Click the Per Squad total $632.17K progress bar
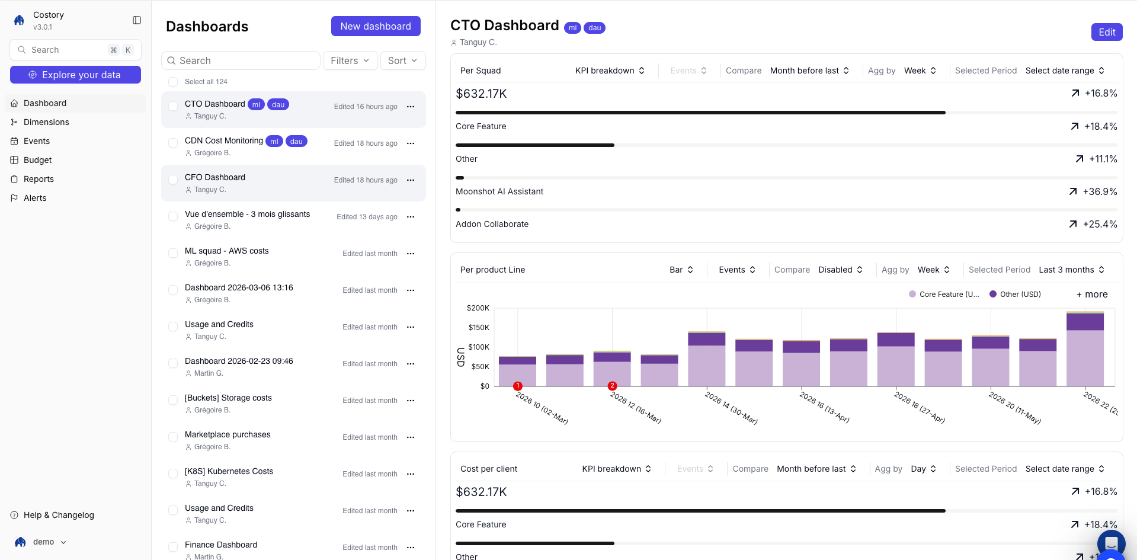Viewport: 1137px width, 560px height. point(786,112)
